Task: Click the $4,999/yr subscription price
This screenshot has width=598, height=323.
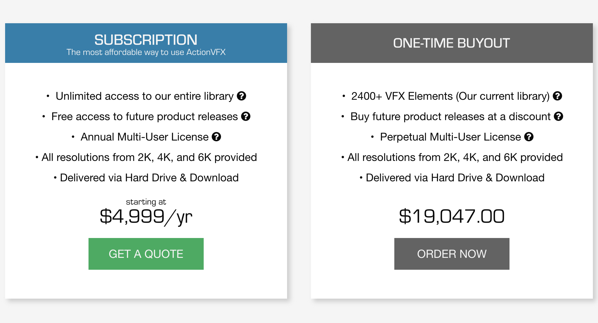Action: 146,217
